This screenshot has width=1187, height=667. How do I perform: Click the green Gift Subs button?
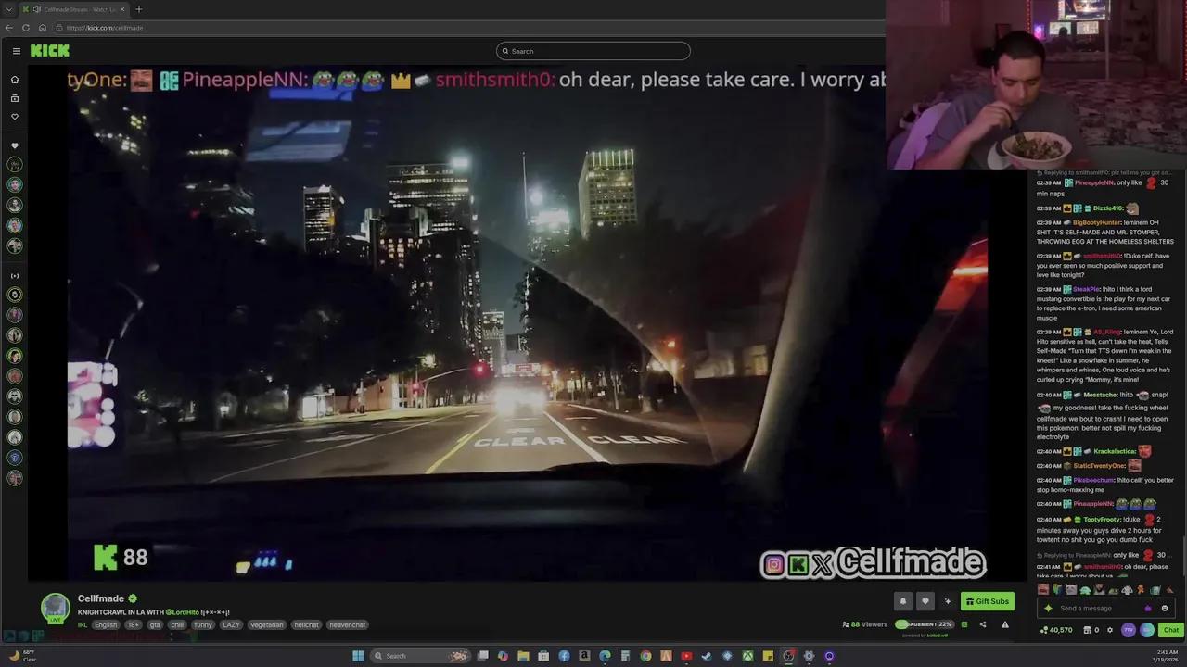(x=987, y=601)
